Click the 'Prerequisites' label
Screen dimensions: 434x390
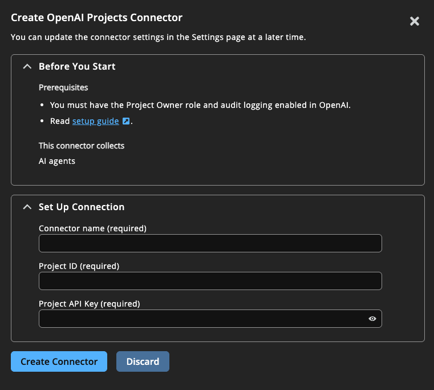point(63,87)
